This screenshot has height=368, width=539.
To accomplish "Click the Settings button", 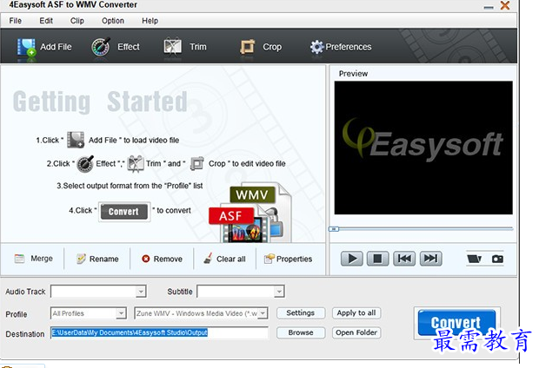I will (301, 313).
